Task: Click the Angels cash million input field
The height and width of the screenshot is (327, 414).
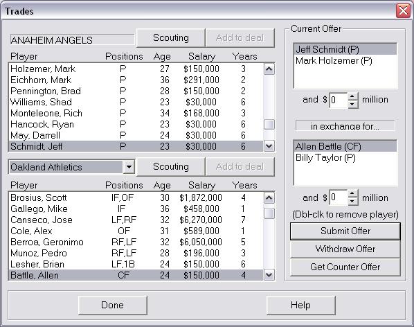Action: point(339,100)
